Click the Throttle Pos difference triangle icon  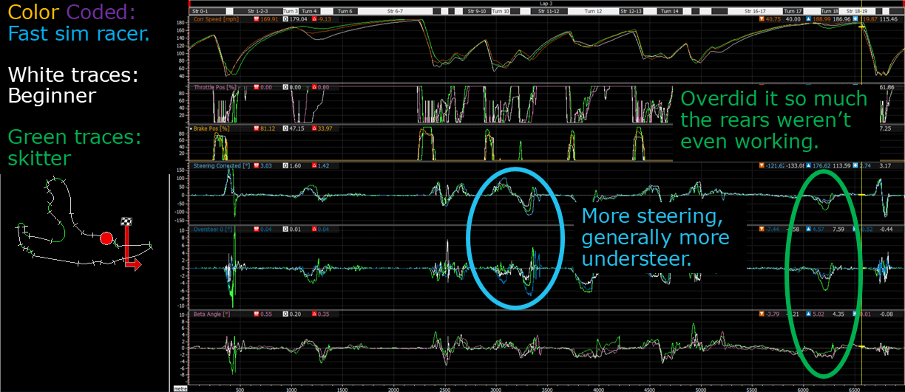pos(314,87)
